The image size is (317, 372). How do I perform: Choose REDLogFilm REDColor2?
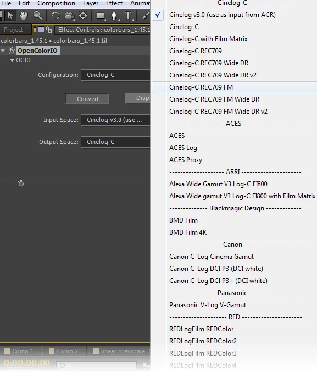203,341
